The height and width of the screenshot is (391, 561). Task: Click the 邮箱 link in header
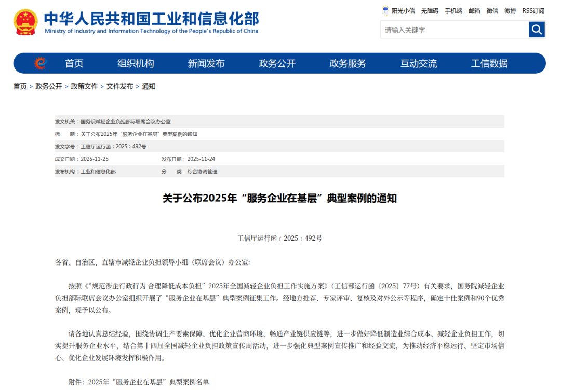[474, 11]
